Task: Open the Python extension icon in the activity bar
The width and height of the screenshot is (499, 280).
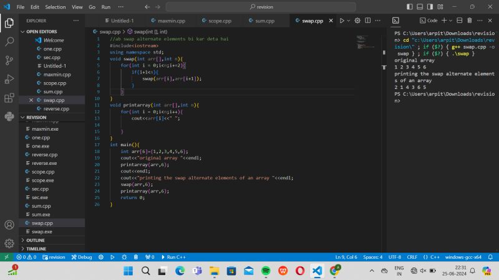Action: 9,116
